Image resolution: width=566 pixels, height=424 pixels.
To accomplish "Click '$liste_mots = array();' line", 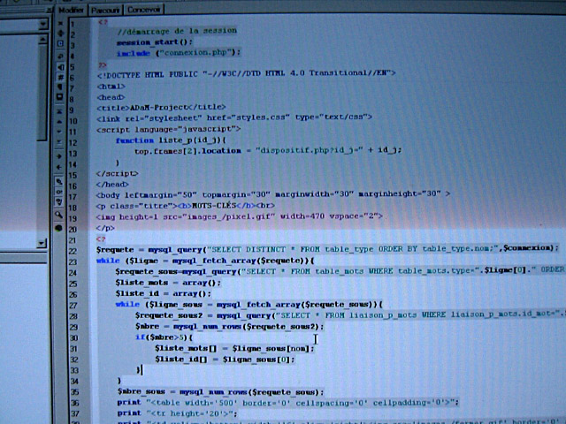I will 168,283.
